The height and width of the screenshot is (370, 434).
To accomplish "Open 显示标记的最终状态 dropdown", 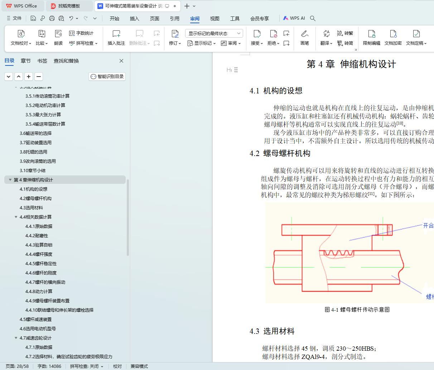I will point(214,33).
